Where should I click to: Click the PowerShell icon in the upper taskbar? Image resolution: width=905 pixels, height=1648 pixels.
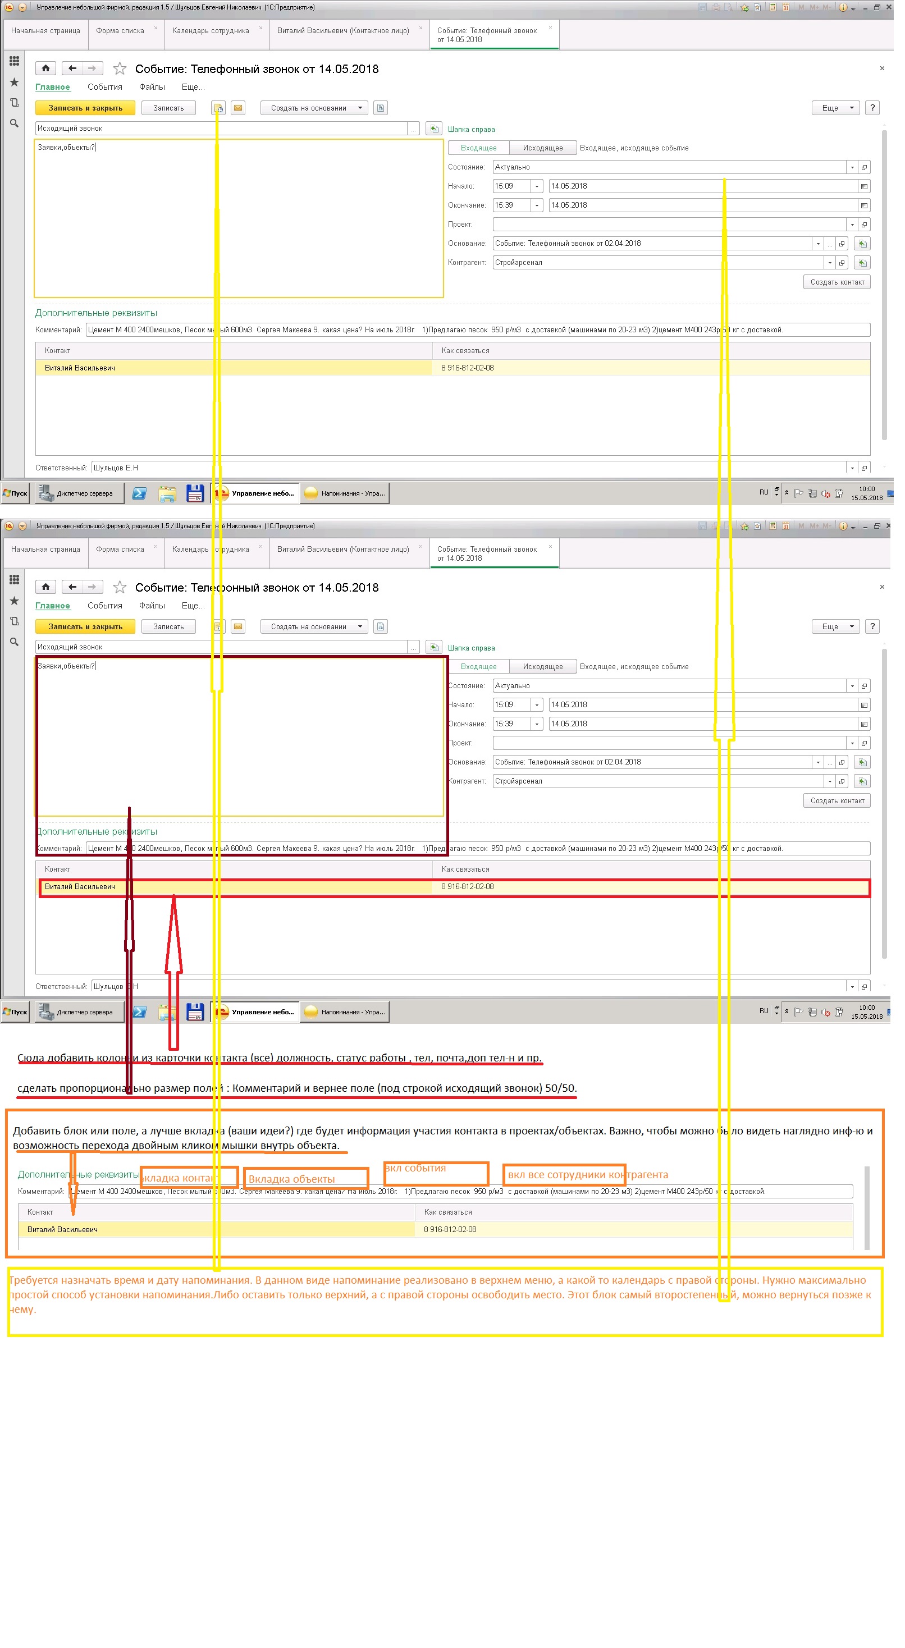139,493
